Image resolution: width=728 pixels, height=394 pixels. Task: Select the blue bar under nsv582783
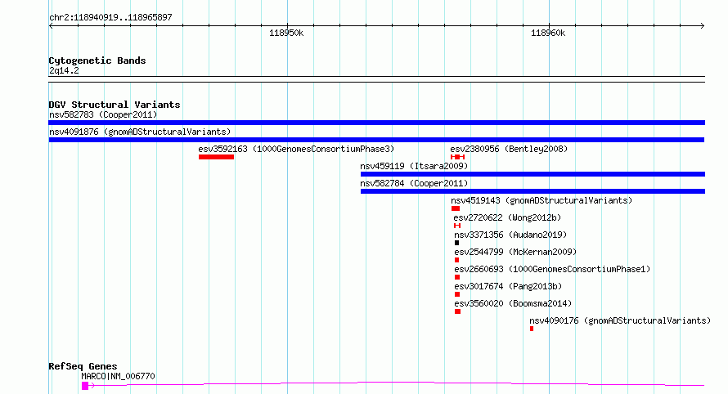376,123
